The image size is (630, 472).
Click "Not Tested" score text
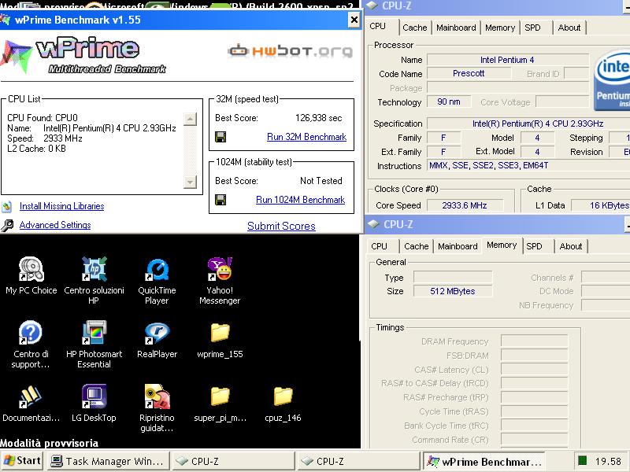[321, 181]
